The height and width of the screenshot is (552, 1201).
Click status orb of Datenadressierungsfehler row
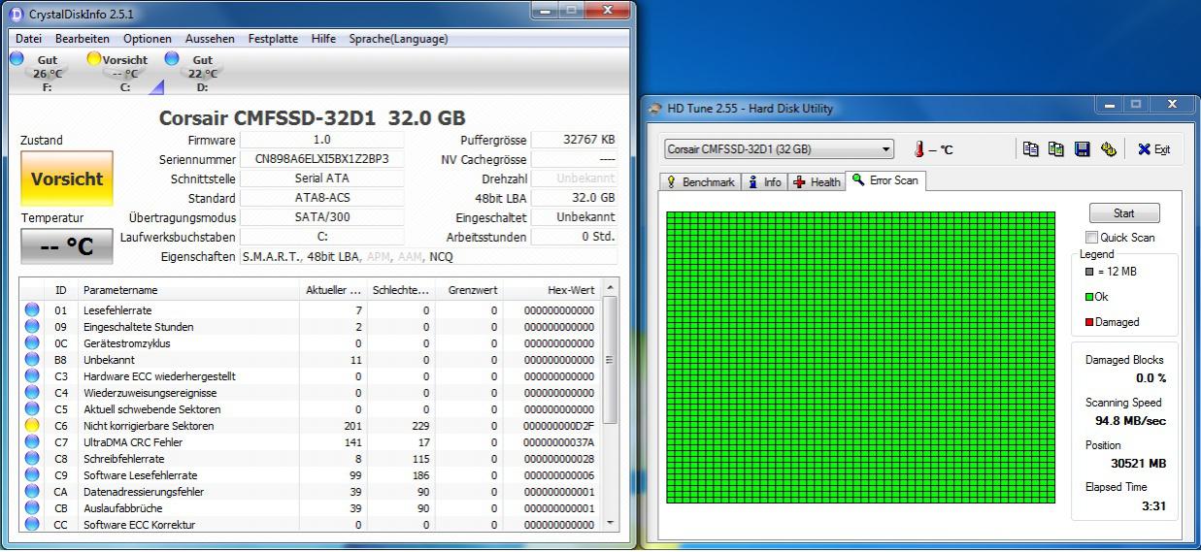coord(32,492)
